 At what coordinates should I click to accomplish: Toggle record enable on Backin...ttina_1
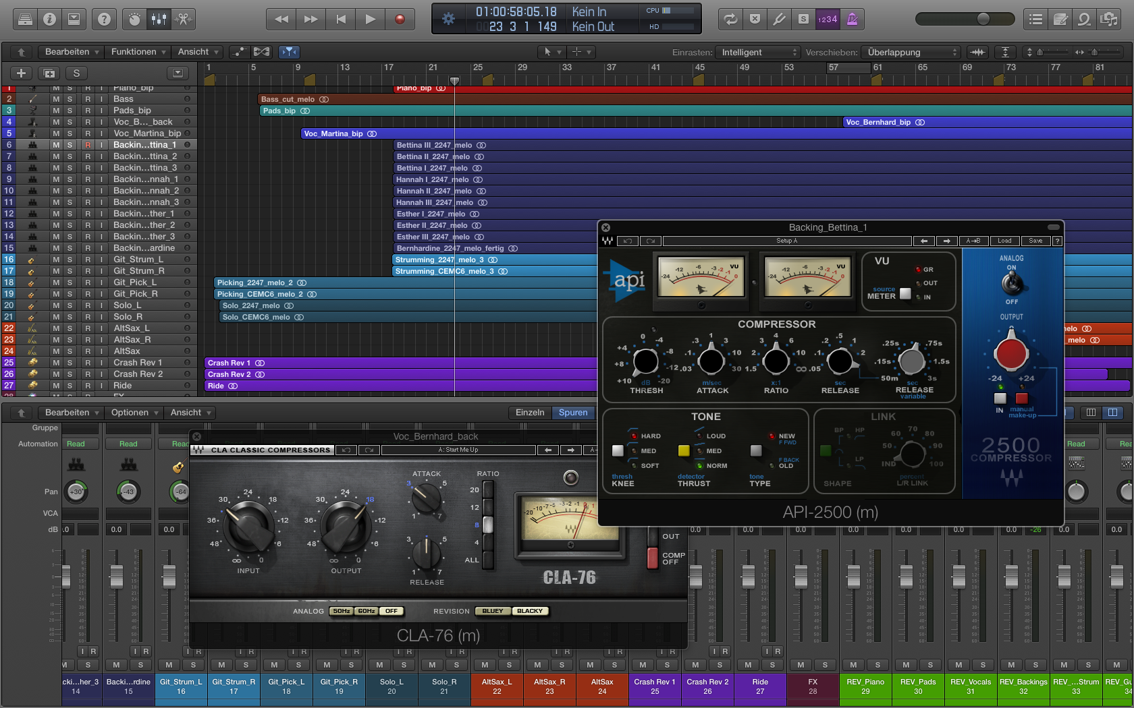[x=88, y=145]
